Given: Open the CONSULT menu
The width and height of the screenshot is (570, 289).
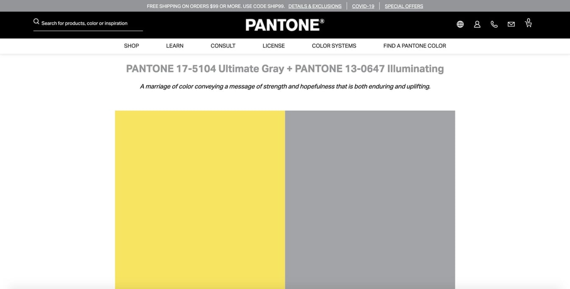Looking at the screenshot, I should 223,45.
